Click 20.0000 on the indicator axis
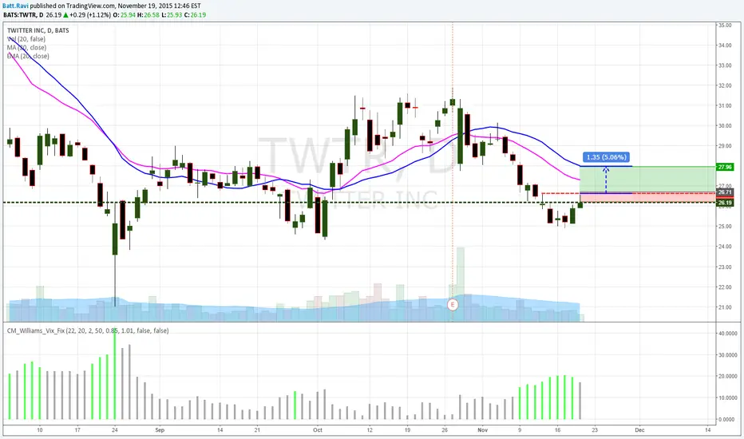This screenshot has width=744, height=439. [x=727, y=377]
